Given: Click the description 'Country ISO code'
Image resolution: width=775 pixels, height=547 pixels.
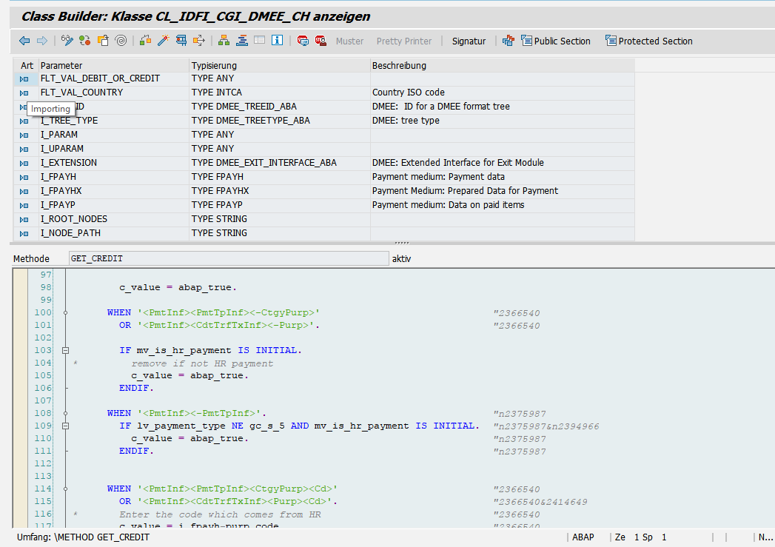Looking at the screenshot, I should coord(409,93).
